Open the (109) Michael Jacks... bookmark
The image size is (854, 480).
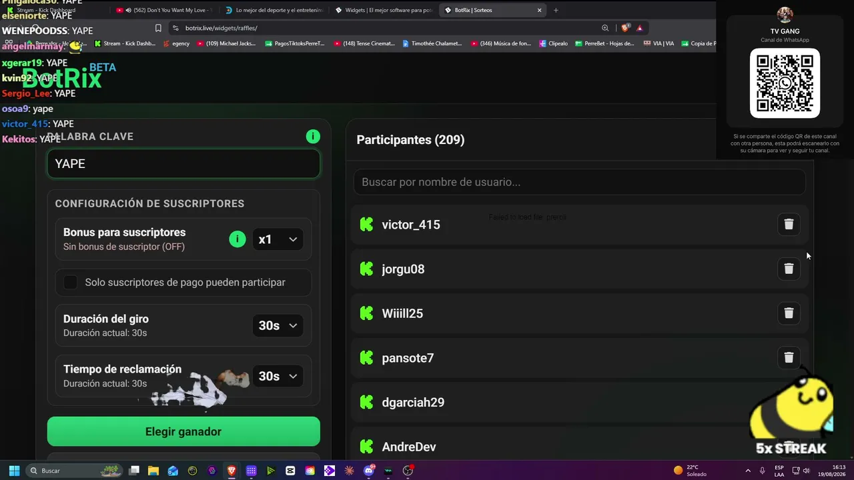pos(226,43)
